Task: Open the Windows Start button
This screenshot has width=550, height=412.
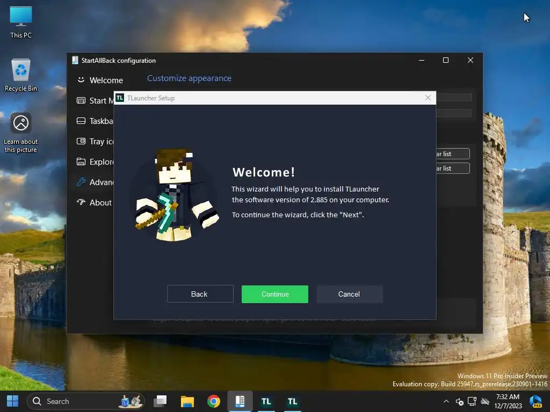Action: [x=13, y=401]
